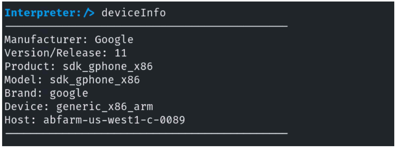397x148 pixels.
Task: Select the generic_x86_arm device value
Action: 104,107
